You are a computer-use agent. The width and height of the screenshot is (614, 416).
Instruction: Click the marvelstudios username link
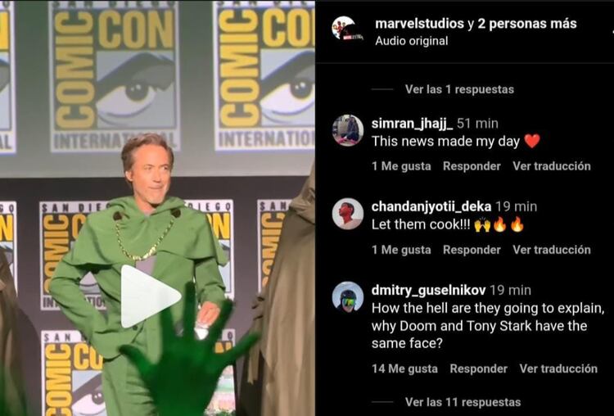point(419,24)
